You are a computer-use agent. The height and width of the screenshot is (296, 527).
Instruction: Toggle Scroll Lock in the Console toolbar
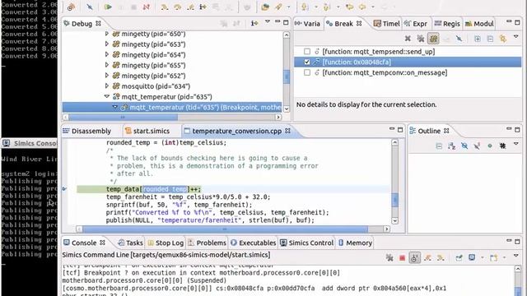coord(414,257)
